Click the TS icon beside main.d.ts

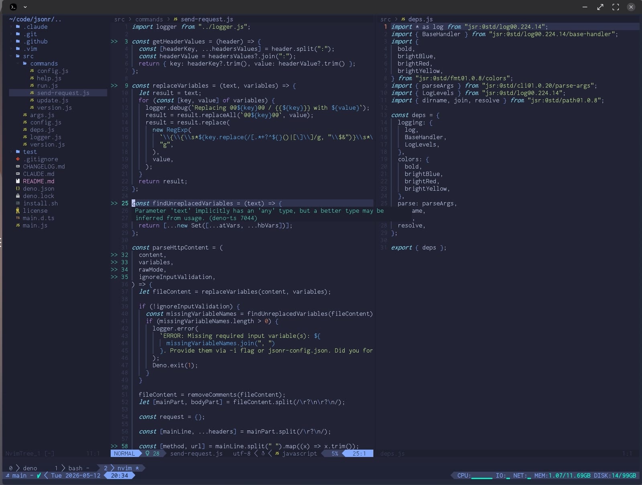tap(18, 218)
